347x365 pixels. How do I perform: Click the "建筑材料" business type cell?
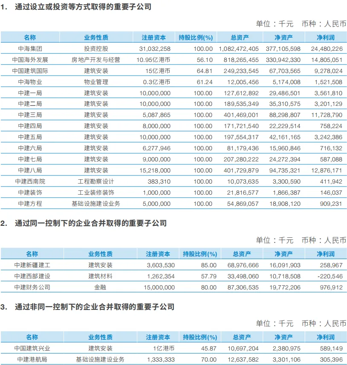101,276
